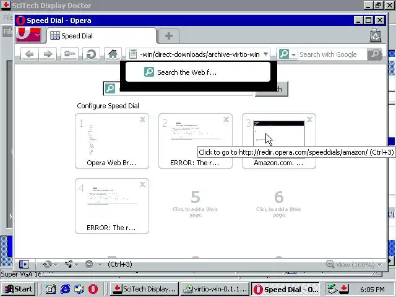Image resolution: width=396 pixels, height=297 pixels.
Task: Toggle the panels sidebar button
Action: pos(24,264)
